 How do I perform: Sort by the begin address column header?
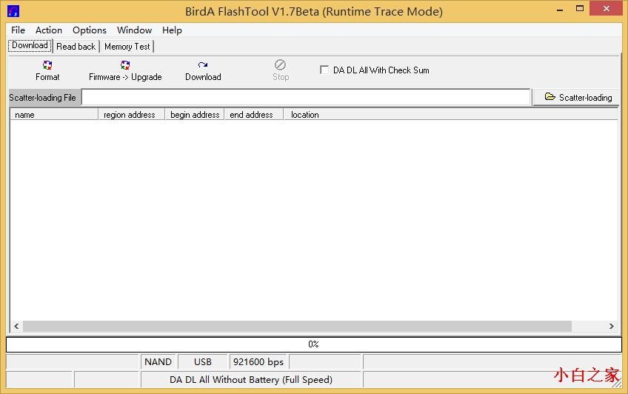[x=195, y=115]
